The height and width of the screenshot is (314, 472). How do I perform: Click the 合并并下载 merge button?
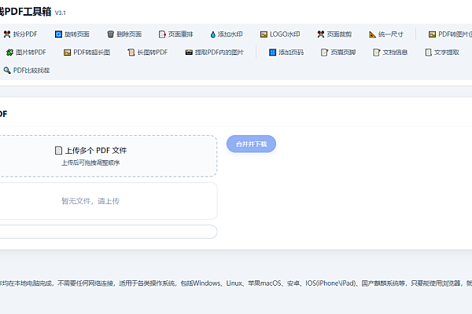[x=252, y=144]
